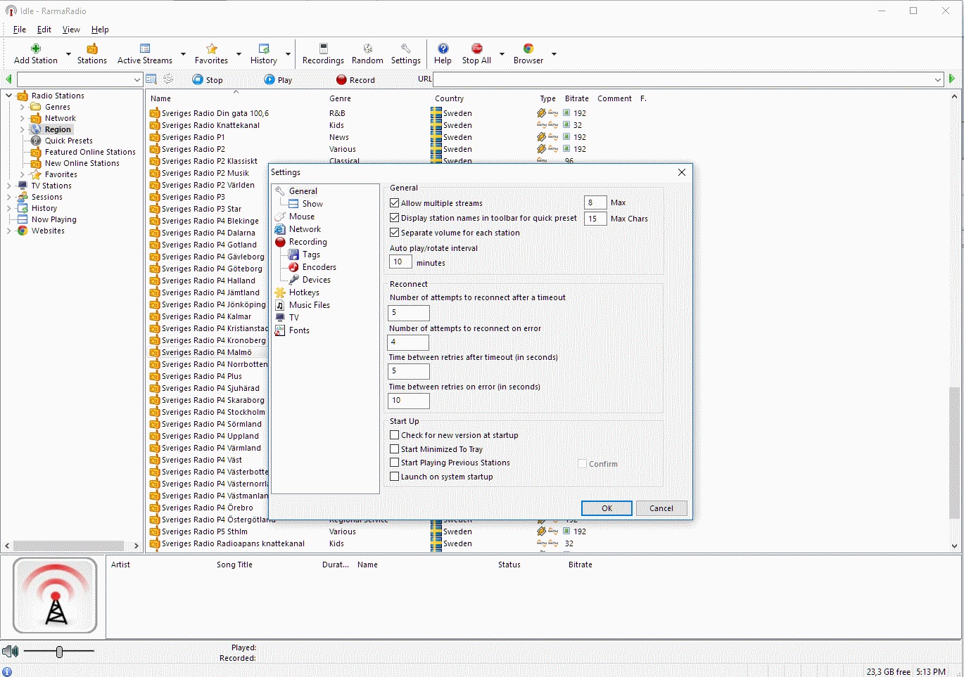Toggle Separate volume for each station

[x=395, y=233]
